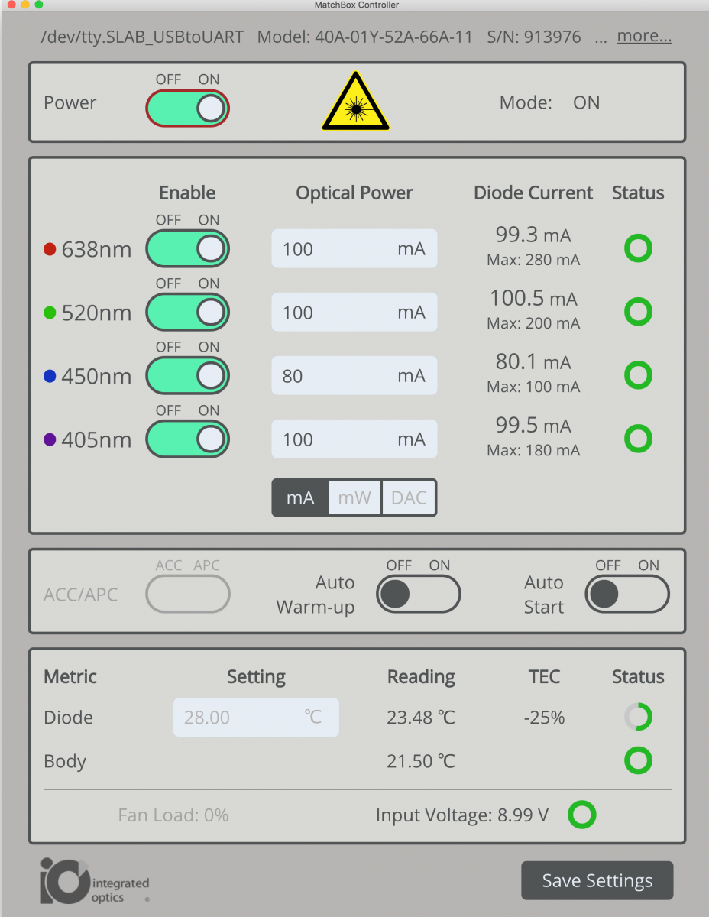
Task: Click the 520nm optical power input field
Action: (354, 313)
